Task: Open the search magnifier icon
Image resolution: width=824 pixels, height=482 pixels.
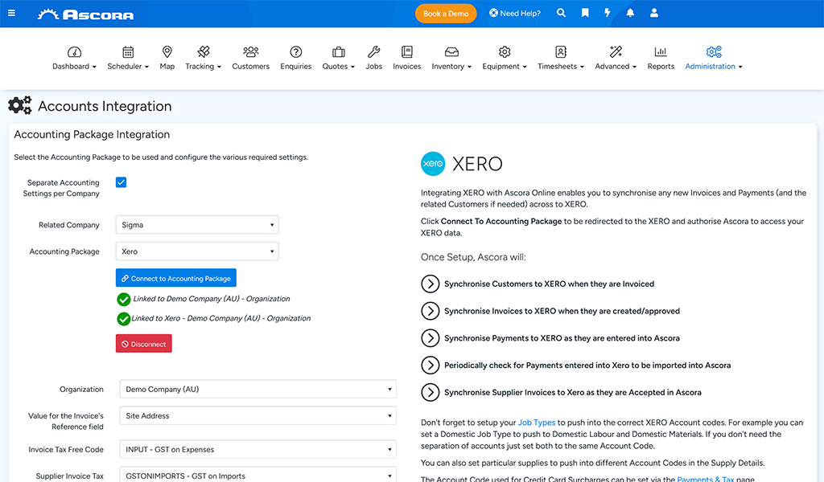Action: pyautogui.click(x=561, y=13)
